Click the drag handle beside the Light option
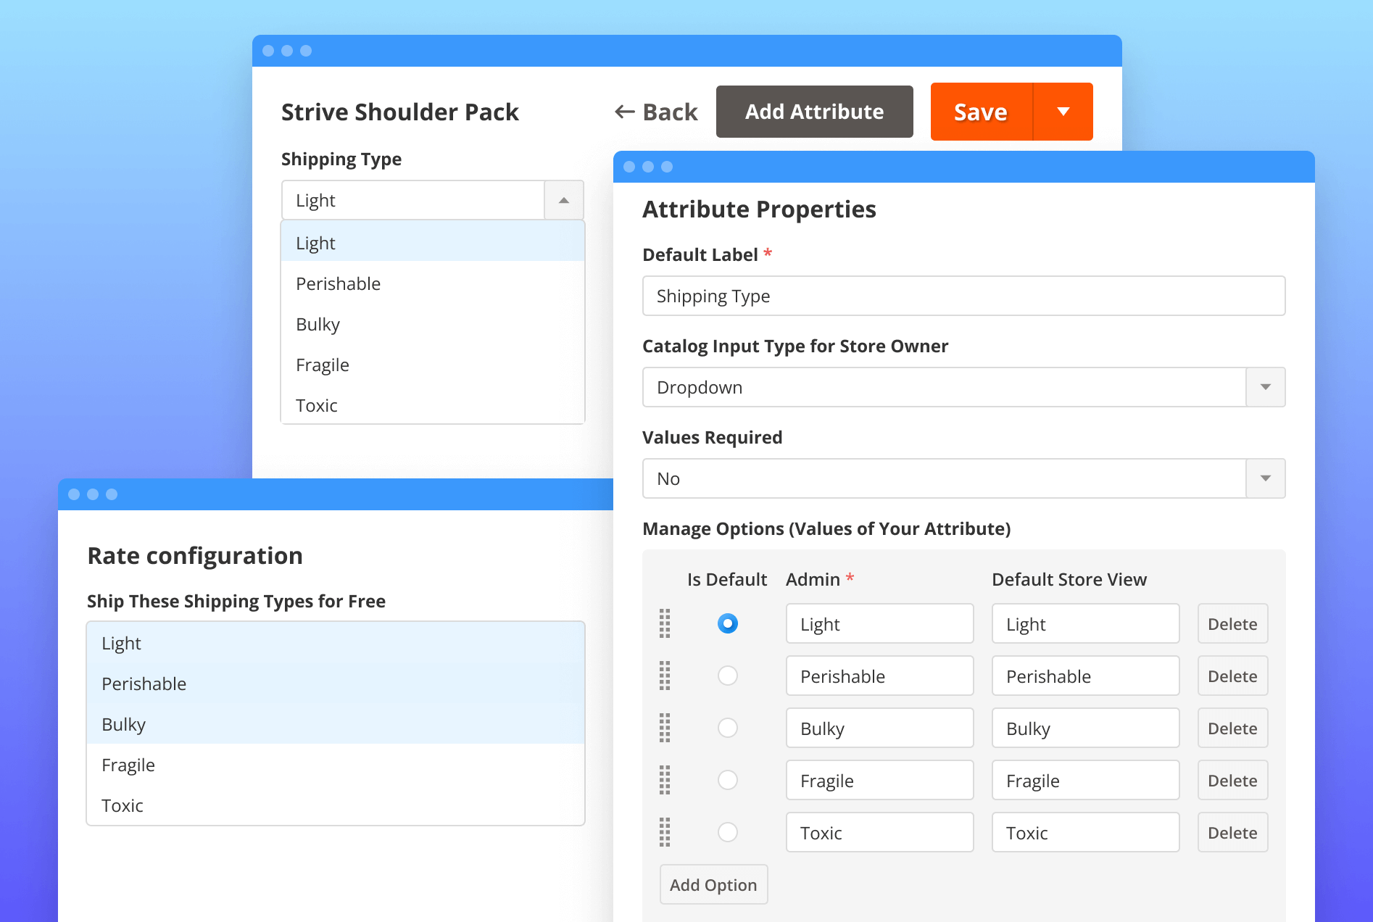Screen dimensions: 1373x922 [x=665, y=623]
